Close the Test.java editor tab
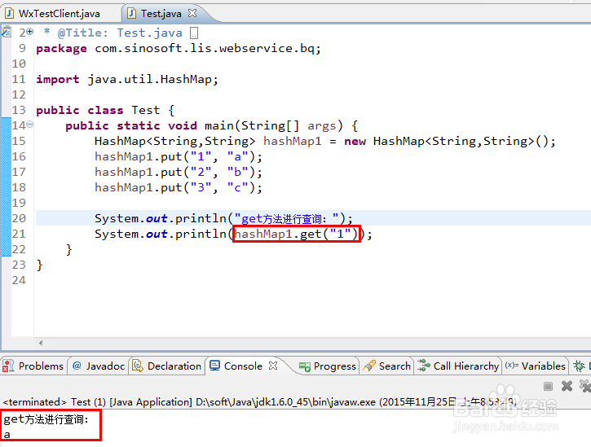 click(192, 13)
